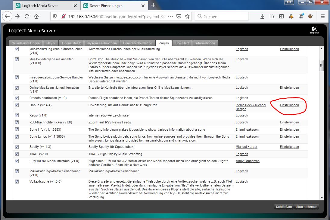Click the Logitech logo
This screenshot has width=330, height=220.
click(x=315, y=30)
